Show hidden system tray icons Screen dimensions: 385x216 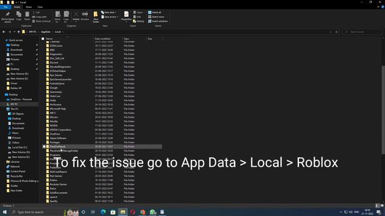click(x=341, y=212)
